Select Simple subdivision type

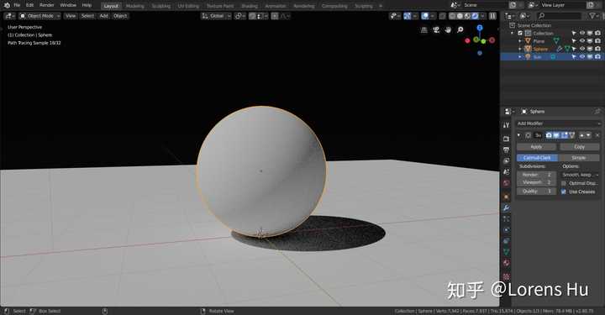[579, 158]
